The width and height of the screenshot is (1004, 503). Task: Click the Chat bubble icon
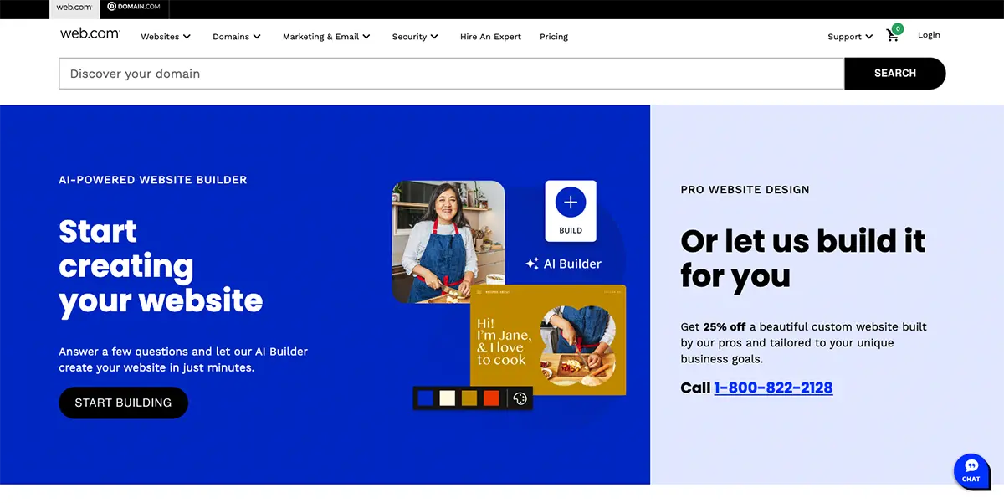click(x=971, y=470)
